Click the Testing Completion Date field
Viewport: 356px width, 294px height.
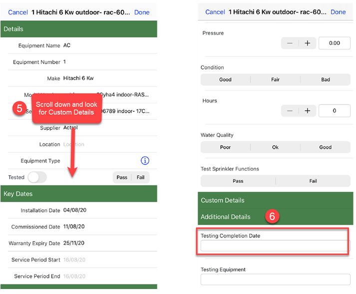[x=274, y=246]
